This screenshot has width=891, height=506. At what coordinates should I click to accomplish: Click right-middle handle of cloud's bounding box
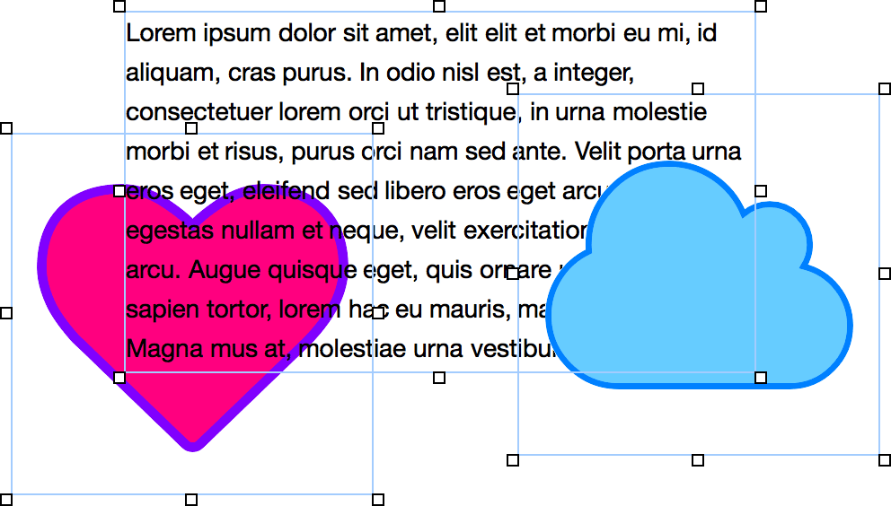(x=885, y=274)
